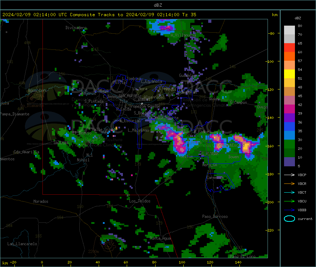Image resolution: width=316 pixels, height=267 pixels.
Task: Click the 'SAN_RAFAEL' map label
Action: pyautogui.click(x=129, y=95)
